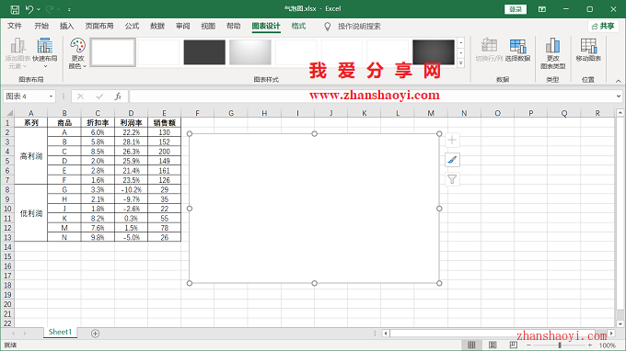The width and height of the screenshot is (626, 351).
Task: Switch to the 插入 tab
Action: pyautogui.click(x=66, y=26)
